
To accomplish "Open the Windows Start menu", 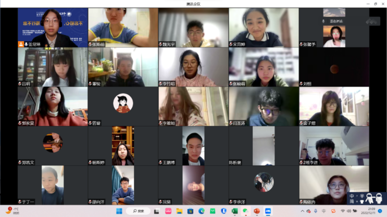I will 119,211.
